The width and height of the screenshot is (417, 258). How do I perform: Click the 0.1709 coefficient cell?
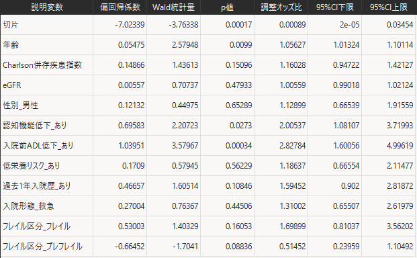(x=120, y=166)
